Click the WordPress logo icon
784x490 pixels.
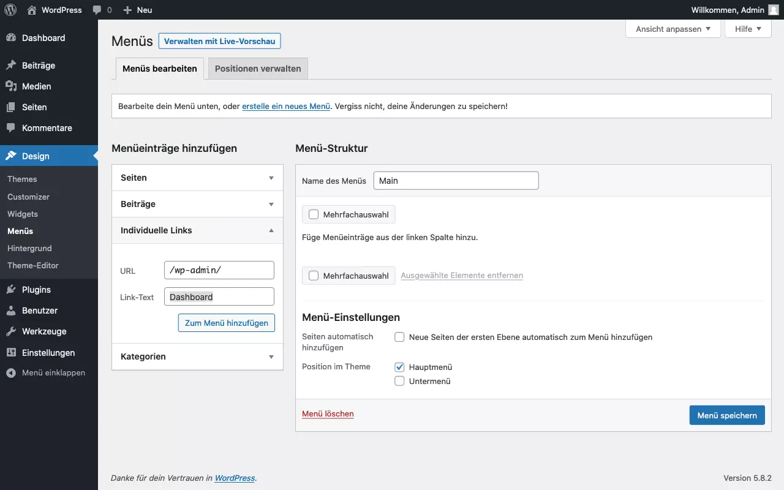tap(10, 10)
